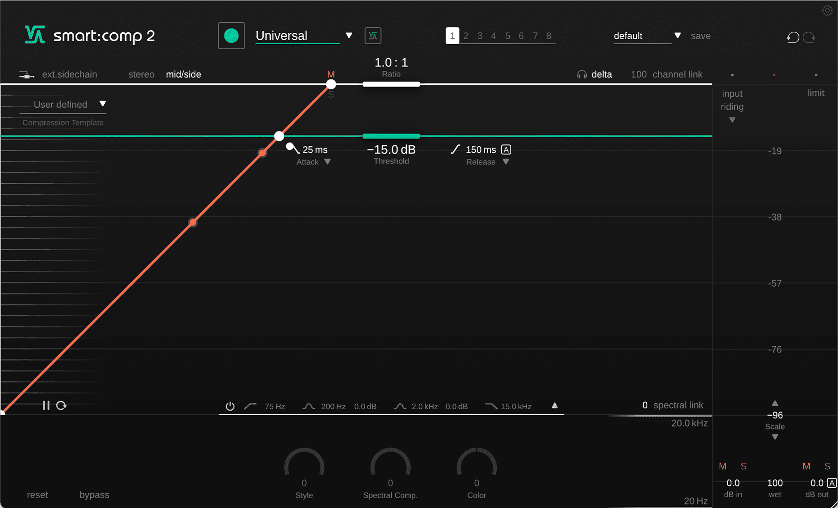Click the dB in value 0.0
838x508 pixels.
pyautogui.click(x=733, y=483)
